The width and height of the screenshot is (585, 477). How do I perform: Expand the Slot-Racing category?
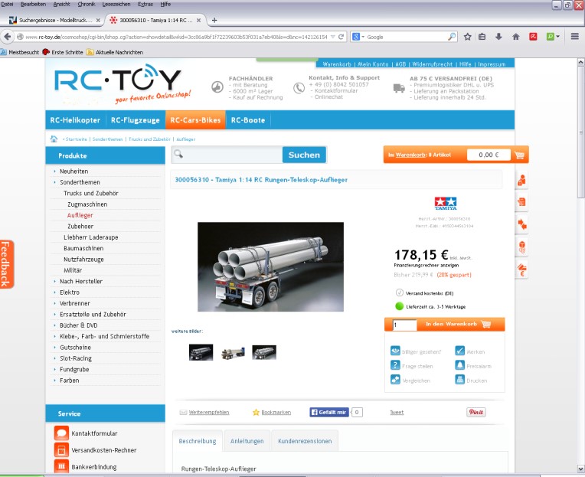click(76, 358)
